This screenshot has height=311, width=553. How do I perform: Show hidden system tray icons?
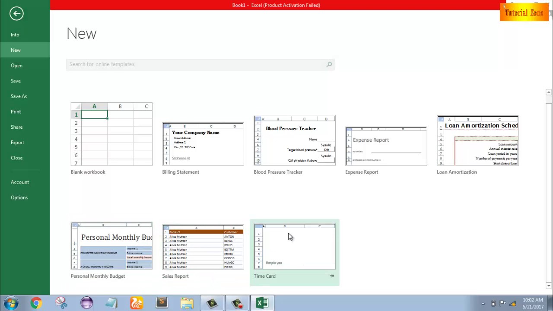pyautogui.click(x=483, y=303)
